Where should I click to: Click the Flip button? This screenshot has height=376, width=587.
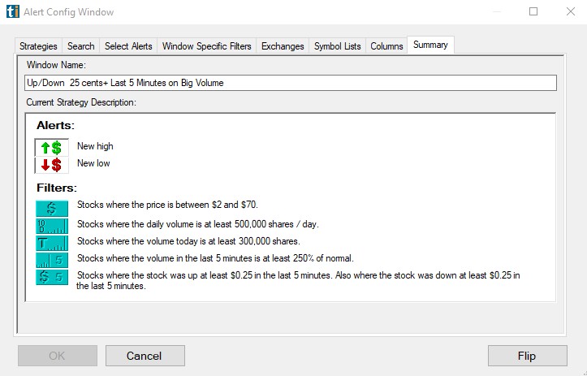(x=527, y=356)
